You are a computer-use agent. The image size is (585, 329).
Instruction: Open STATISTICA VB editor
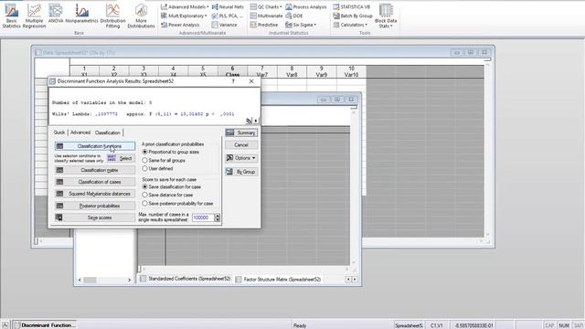[351, 6]
